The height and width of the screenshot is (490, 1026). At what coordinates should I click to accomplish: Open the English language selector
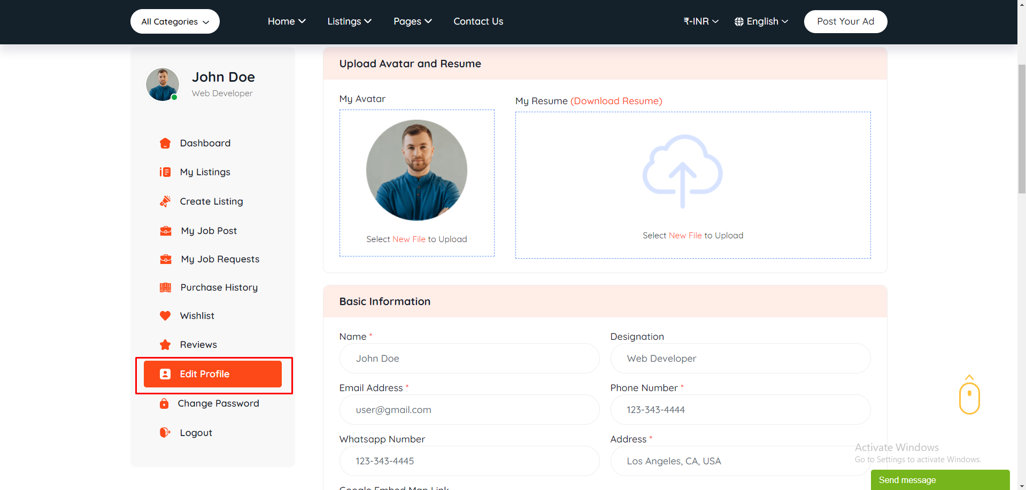(761, 21)
